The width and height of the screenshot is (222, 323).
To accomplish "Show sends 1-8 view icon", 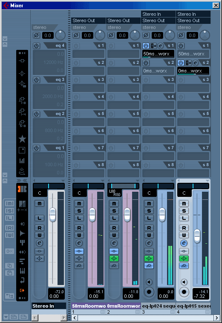I will [22, 100].
